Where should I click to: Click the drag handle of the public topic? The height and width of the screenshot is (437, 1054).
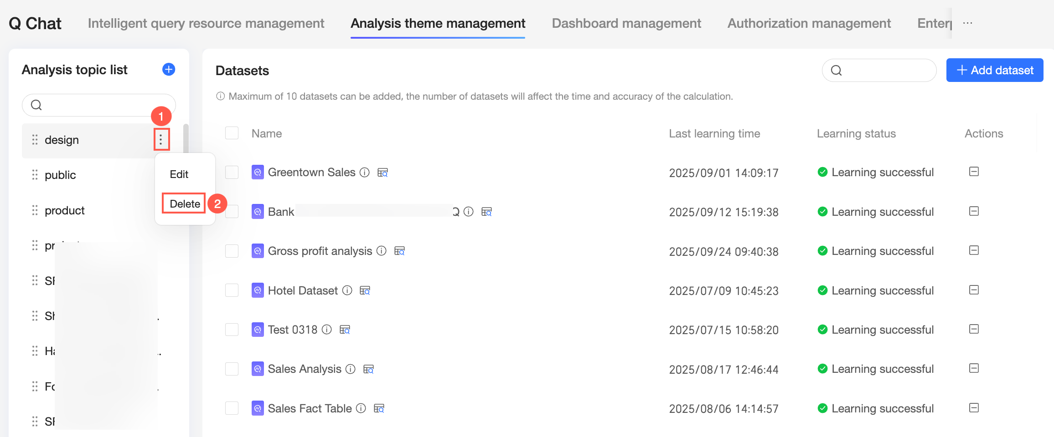pos(35,175)
